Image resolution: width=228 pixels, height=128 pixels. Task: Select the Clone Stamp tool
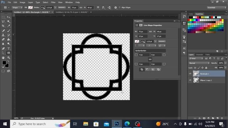(3, 35)
